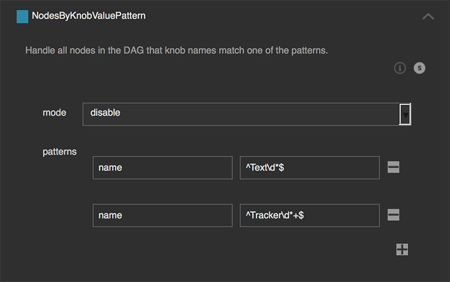
Task: Click the empty header area beside the title
Action: 281,16
